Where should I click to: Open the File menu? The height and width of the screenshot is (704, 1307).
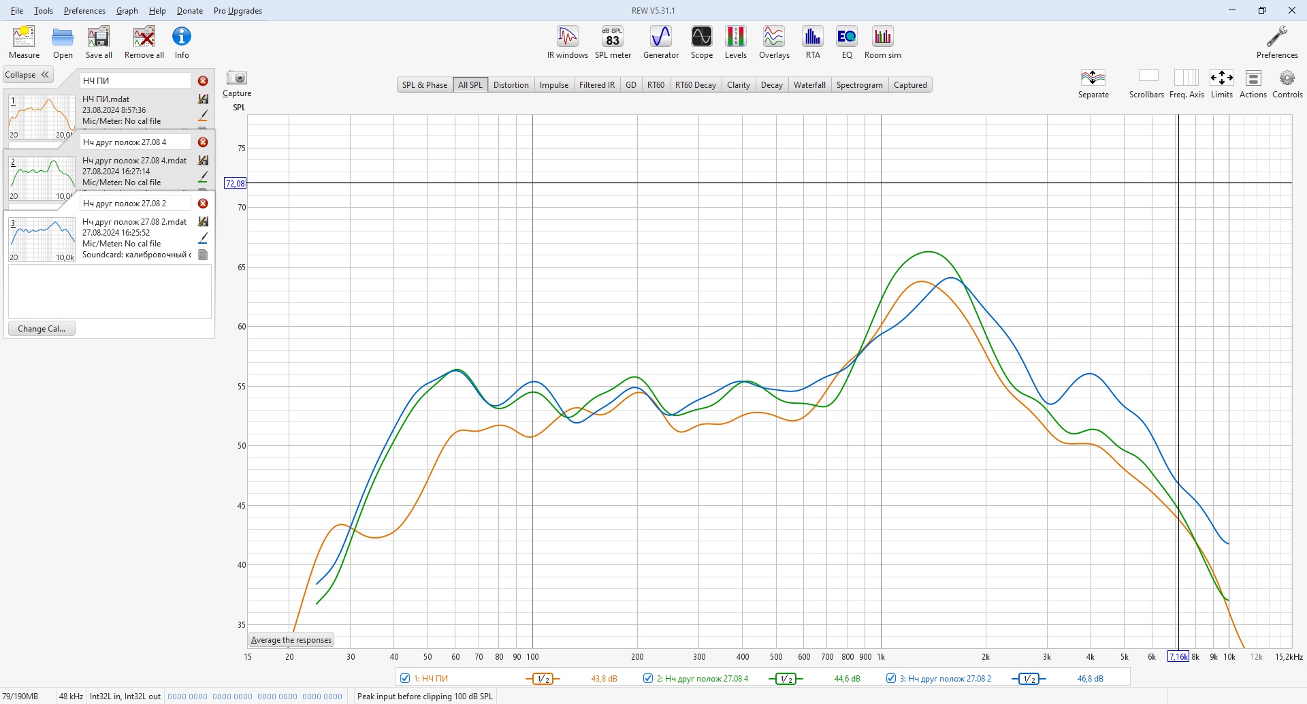click(x=17, y=11)
